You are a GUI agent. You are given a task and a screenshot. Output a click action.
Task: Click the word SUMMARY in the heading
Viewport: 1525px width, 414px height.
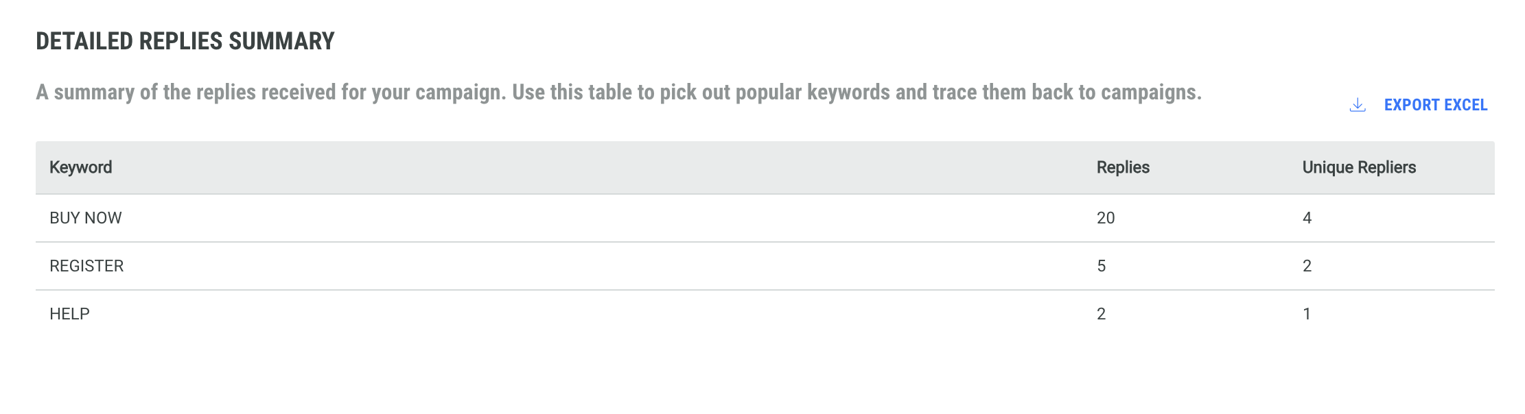[281, 41]
